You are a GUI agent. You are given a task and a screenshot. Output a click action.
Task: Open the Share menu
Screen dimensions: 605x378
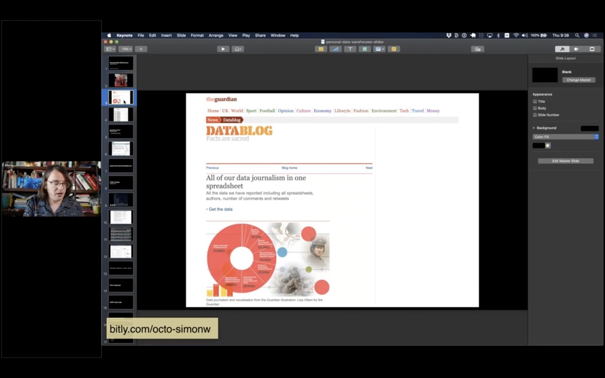pyautogui.click(x=260, y=35)
